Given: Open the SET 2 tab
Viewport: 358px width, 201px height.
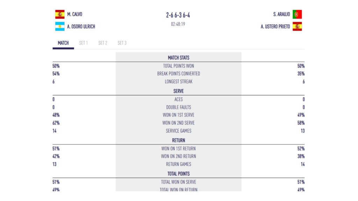Looking at the screenshot, I should click(x=103, y=43).
